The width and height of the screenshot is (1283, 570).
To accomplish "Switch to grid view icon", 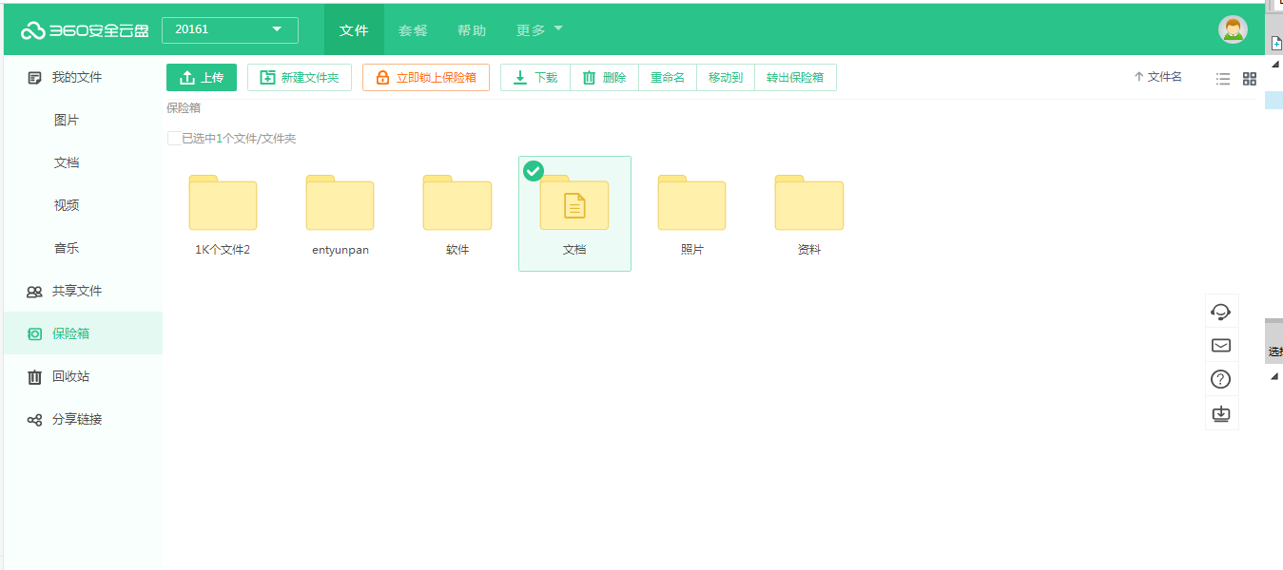I will click(x=1250, y=79).
